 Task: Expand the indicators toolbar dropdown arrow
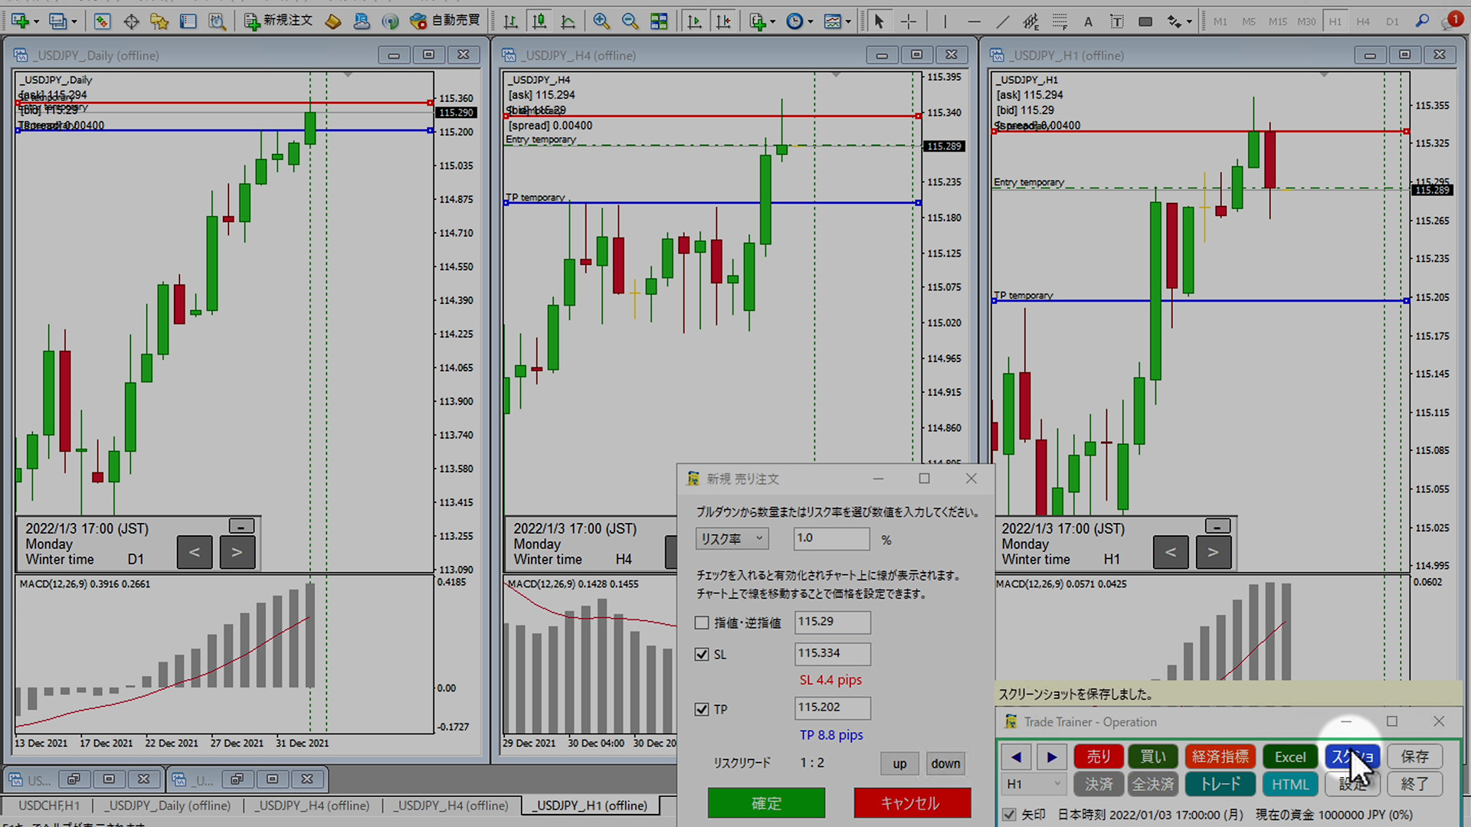click(772, 21)
